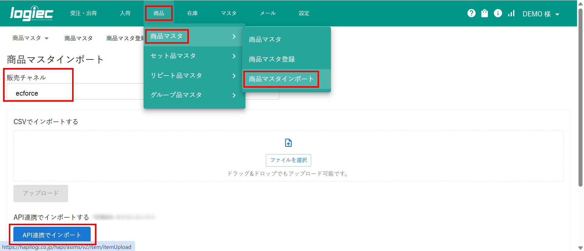
Task: Click the 販売チャネル ecforce field
Action: click(x=73, y=93)
